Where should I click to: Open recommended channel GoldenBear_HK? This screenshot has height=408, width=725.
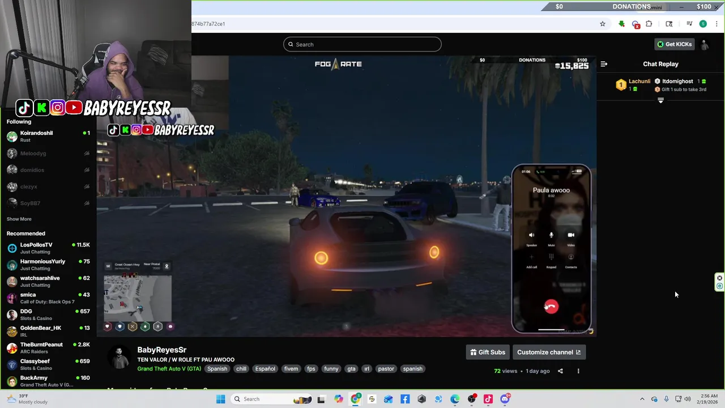click(x=48, y=331)
